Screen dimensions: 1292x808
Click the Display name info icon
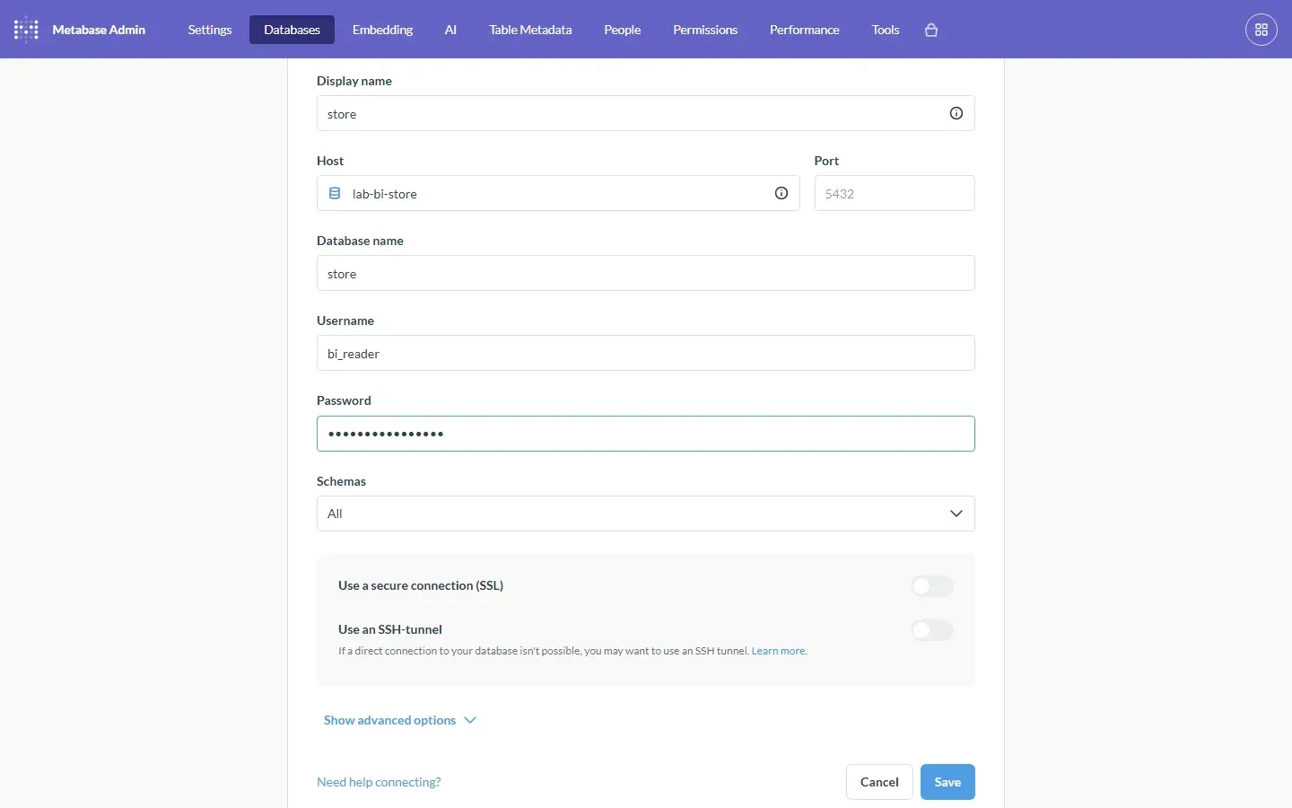tap(956, 114)
